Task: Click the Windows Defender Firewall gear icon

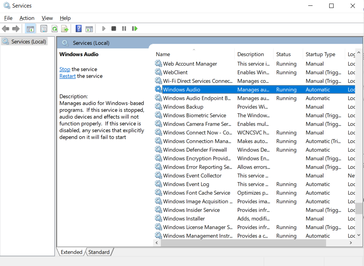Action: pyautogui.click(x=158, y=149)
